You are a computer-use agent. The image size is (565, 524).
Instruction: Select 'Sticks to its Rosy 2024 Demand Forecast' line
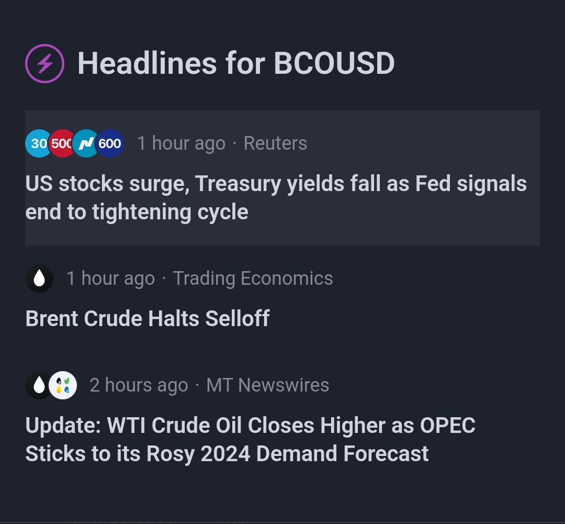coord(227,453)
